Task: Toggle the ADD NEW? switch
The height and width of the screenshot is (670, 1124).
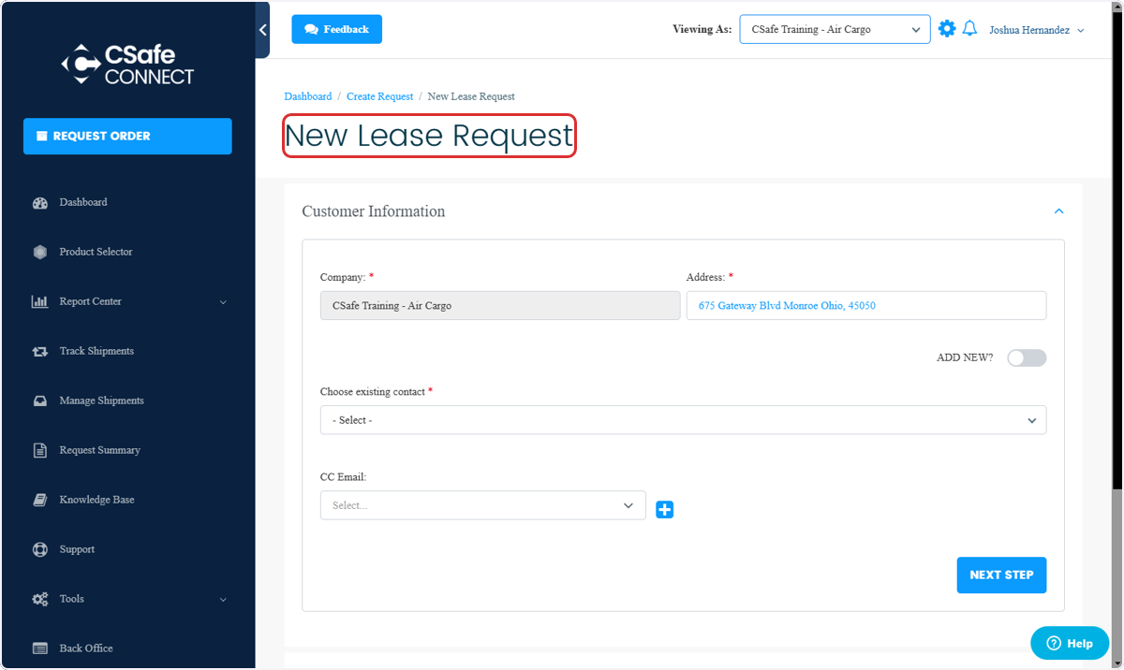Action: click(x=1027, y=358)
